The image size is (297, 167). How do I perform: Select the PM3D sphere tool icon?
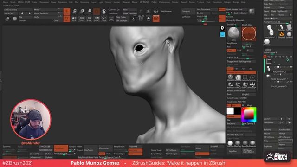pos(267,42)
